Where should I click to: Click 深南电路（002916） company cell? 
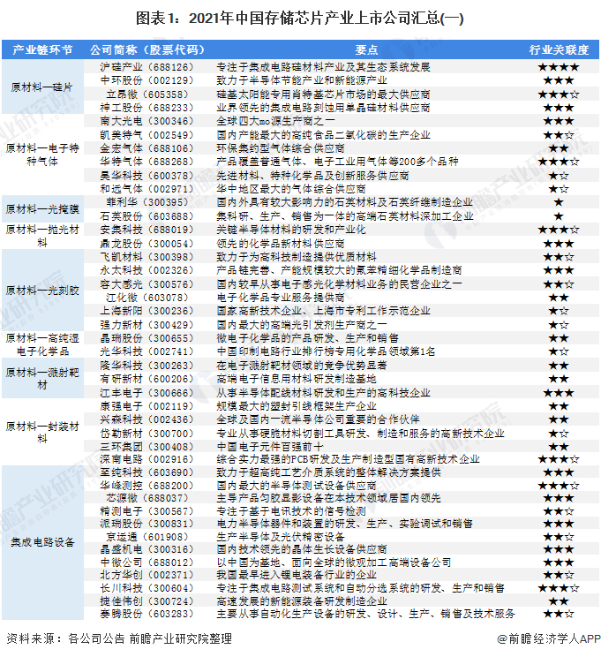(x=147, y=459)
